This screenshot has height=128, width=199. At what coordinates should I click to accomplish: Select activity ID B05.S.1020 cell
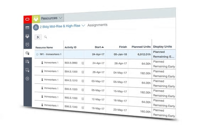71,89
